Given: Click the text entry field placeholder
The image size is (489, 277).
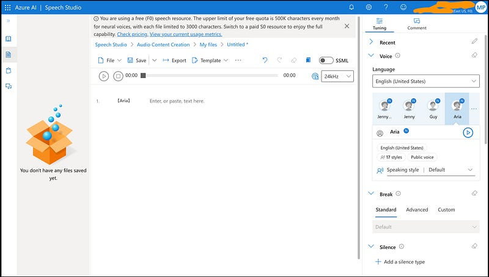Looking at the screenshot, I should [x=177, y=101].
